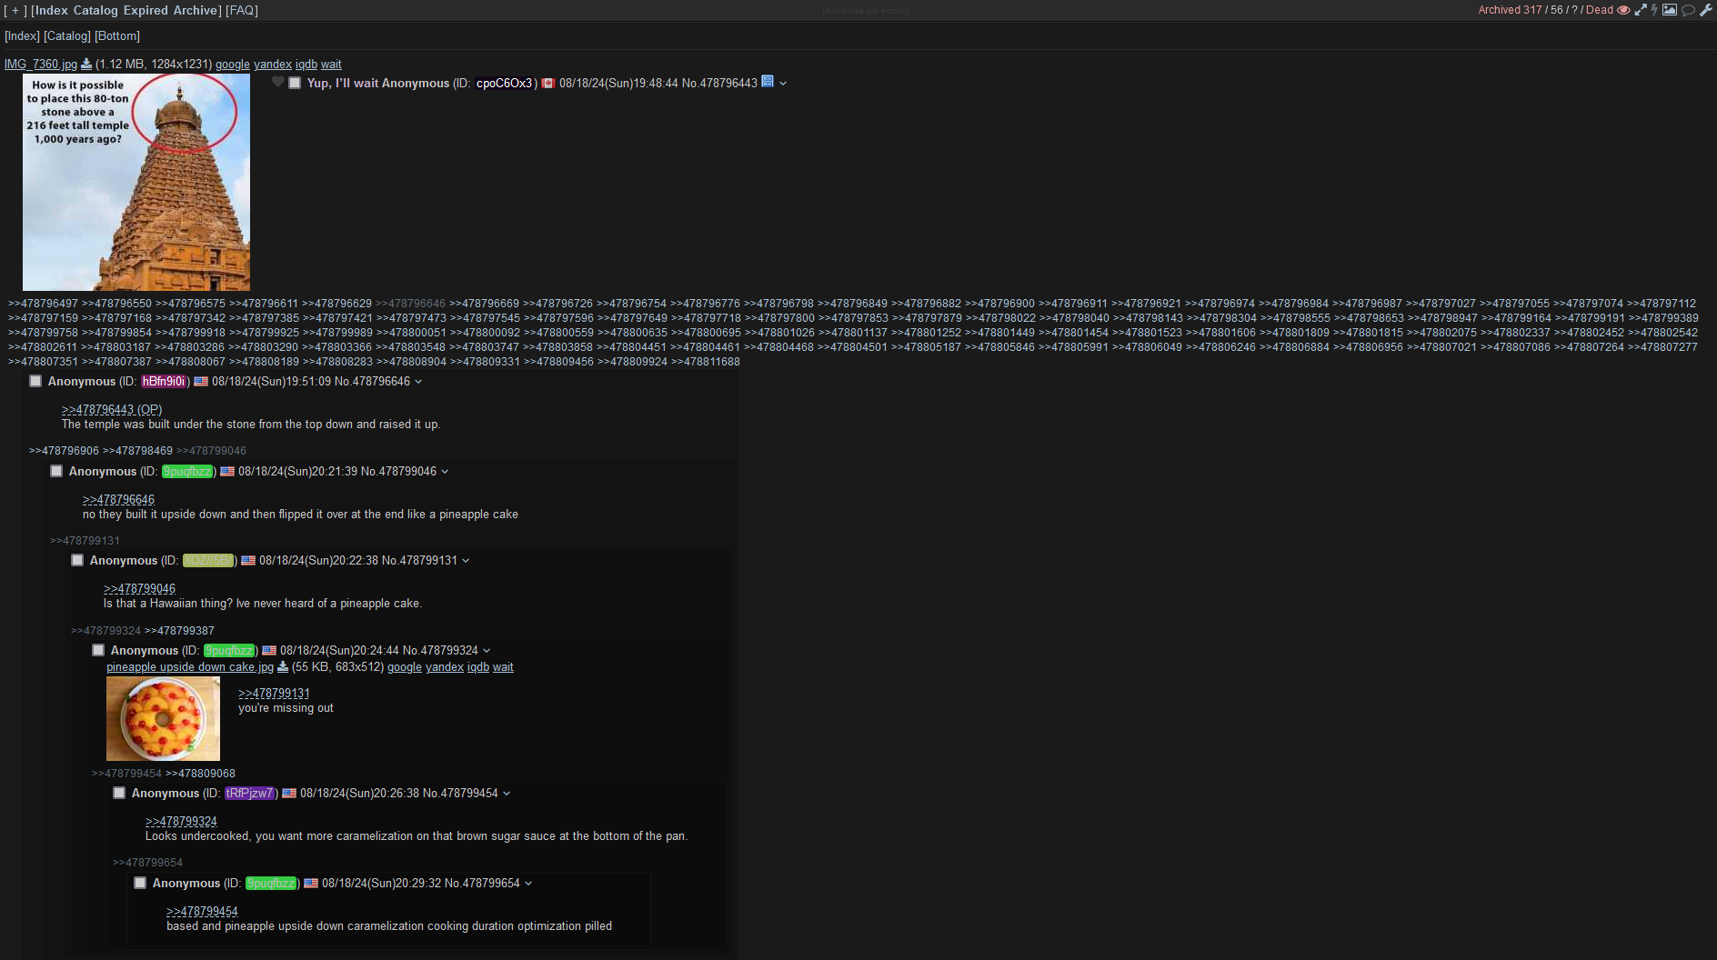Tick the checkbox for post No.478799324
The width and height of the screenshot is (1717, 960).
pyautogui.click(x=98, y=650)
